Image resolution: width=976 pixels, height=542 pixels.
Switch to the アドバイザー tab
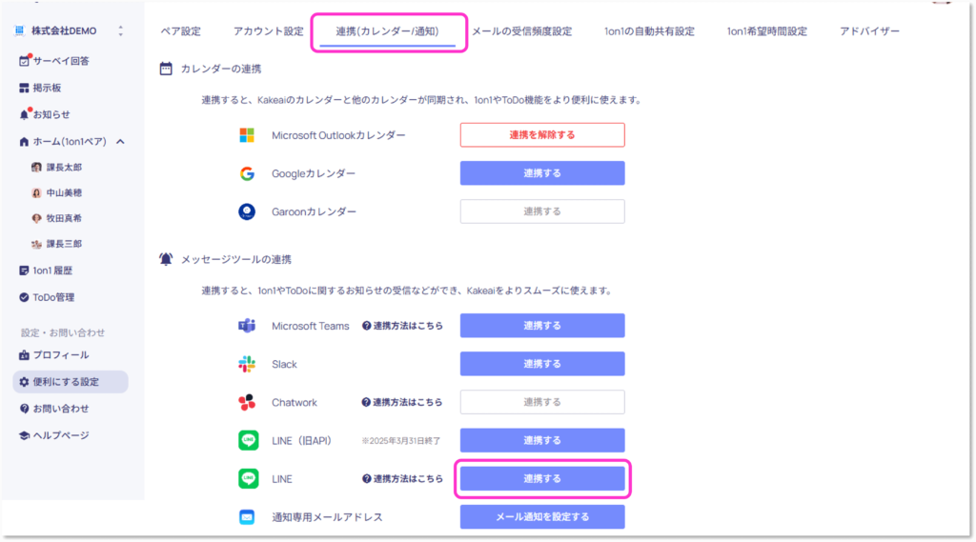(869, 31)
